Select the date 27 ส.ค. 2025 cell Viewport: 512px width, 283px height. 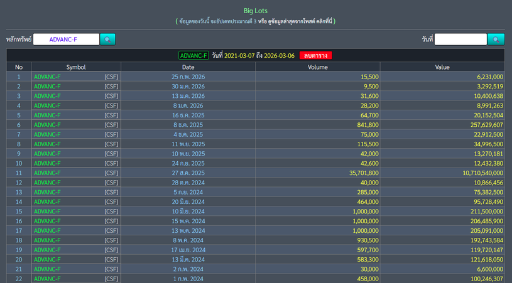pos(188,173)
